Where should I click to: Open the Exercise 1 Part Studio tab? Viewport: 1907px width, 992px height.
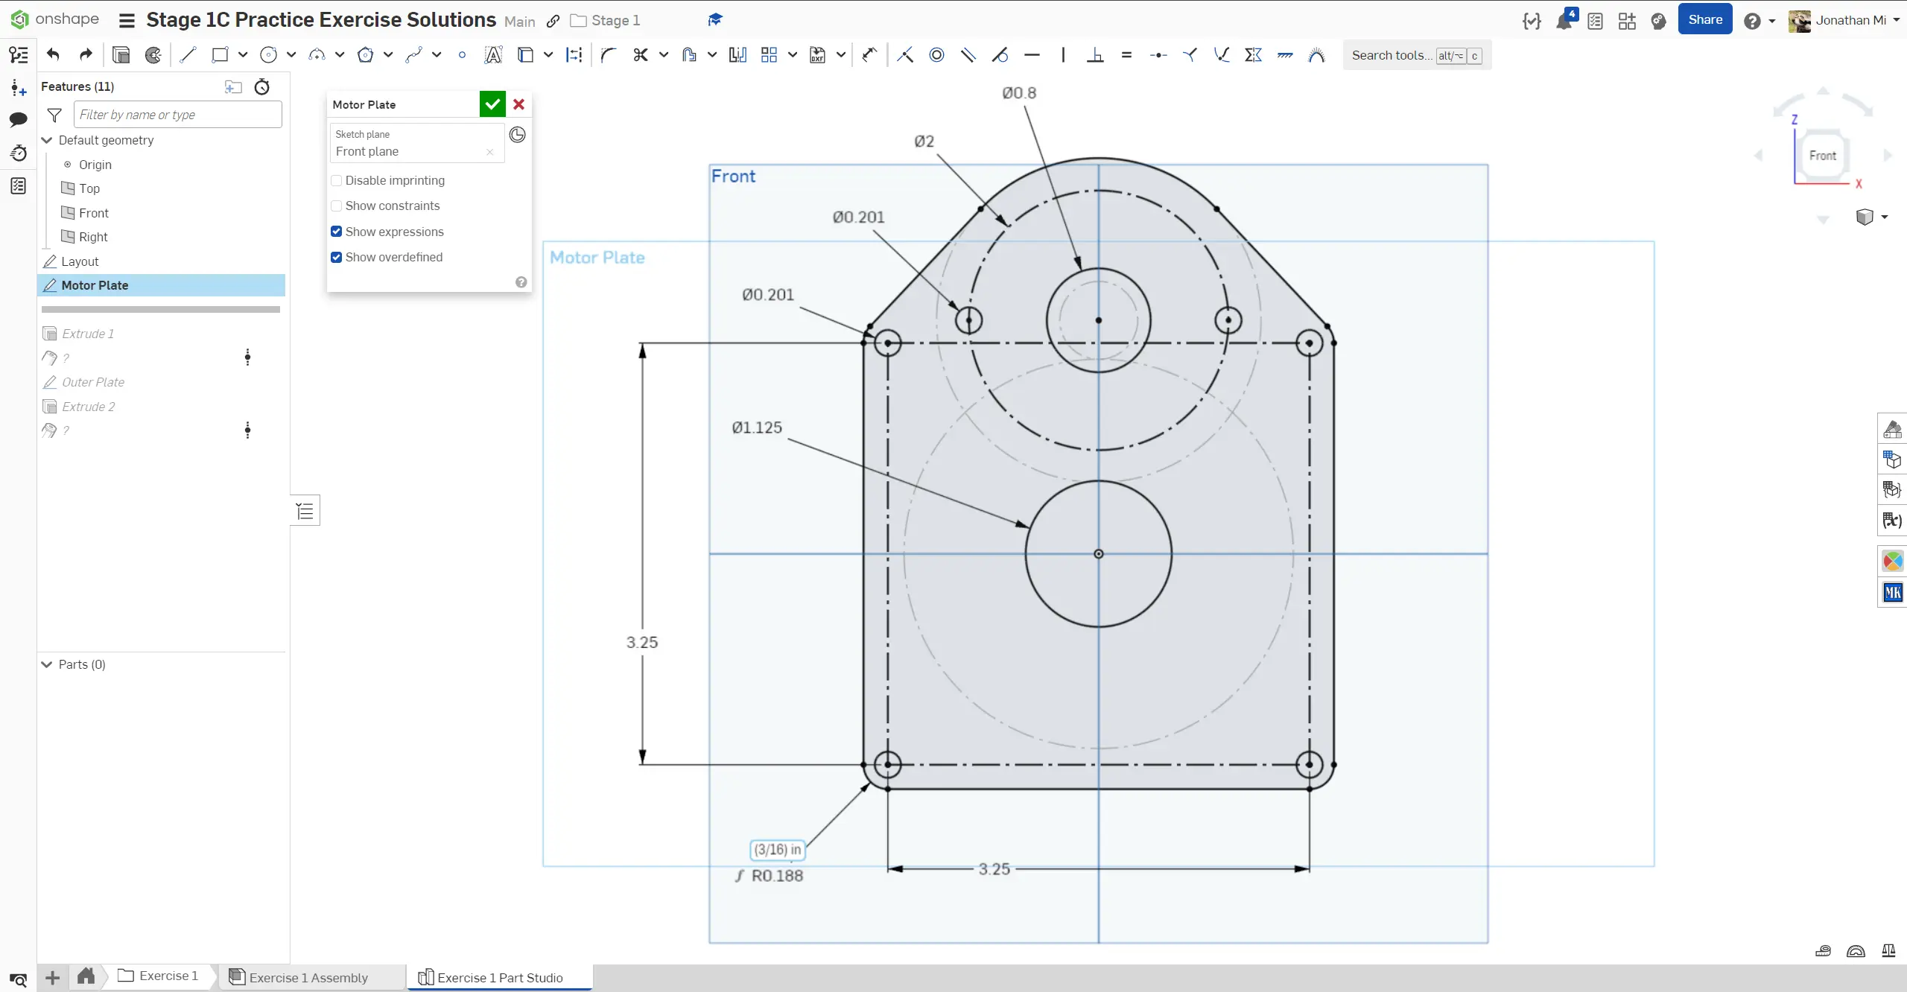coord(499,977)
